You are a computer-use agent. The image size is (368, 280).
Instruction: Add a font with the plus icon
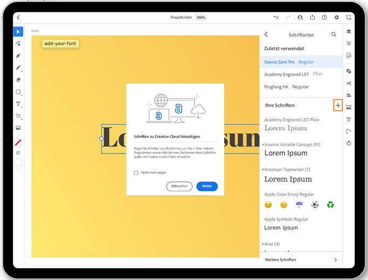click(x=338, y=106)
